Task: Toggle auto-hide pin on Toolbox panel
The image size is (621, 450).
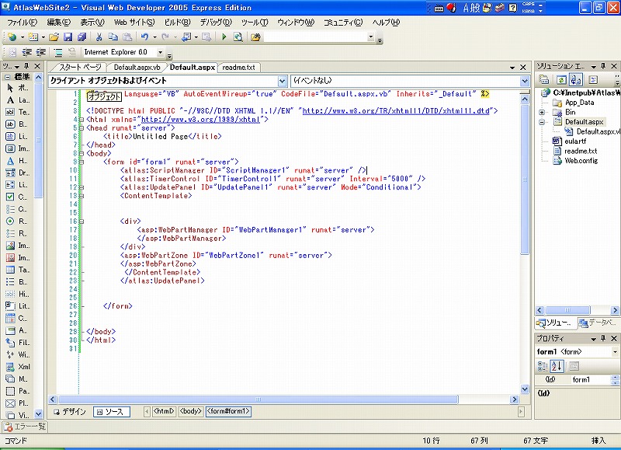Action: tap(26, 66)
